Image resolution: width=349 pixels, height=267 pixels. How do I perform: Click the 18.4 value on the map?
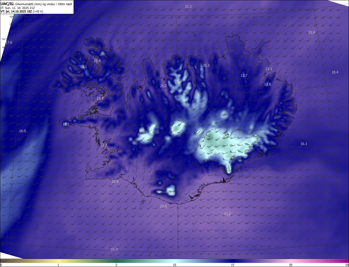coord(335,72)
